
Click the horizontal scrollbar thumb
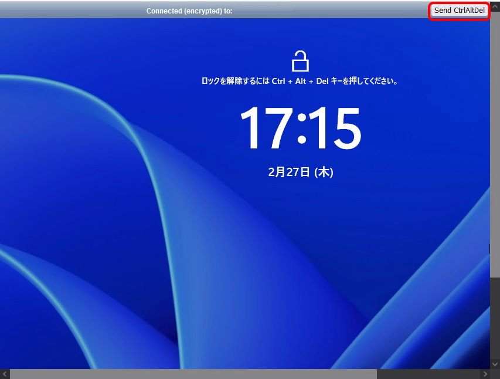tap(193, 373)
